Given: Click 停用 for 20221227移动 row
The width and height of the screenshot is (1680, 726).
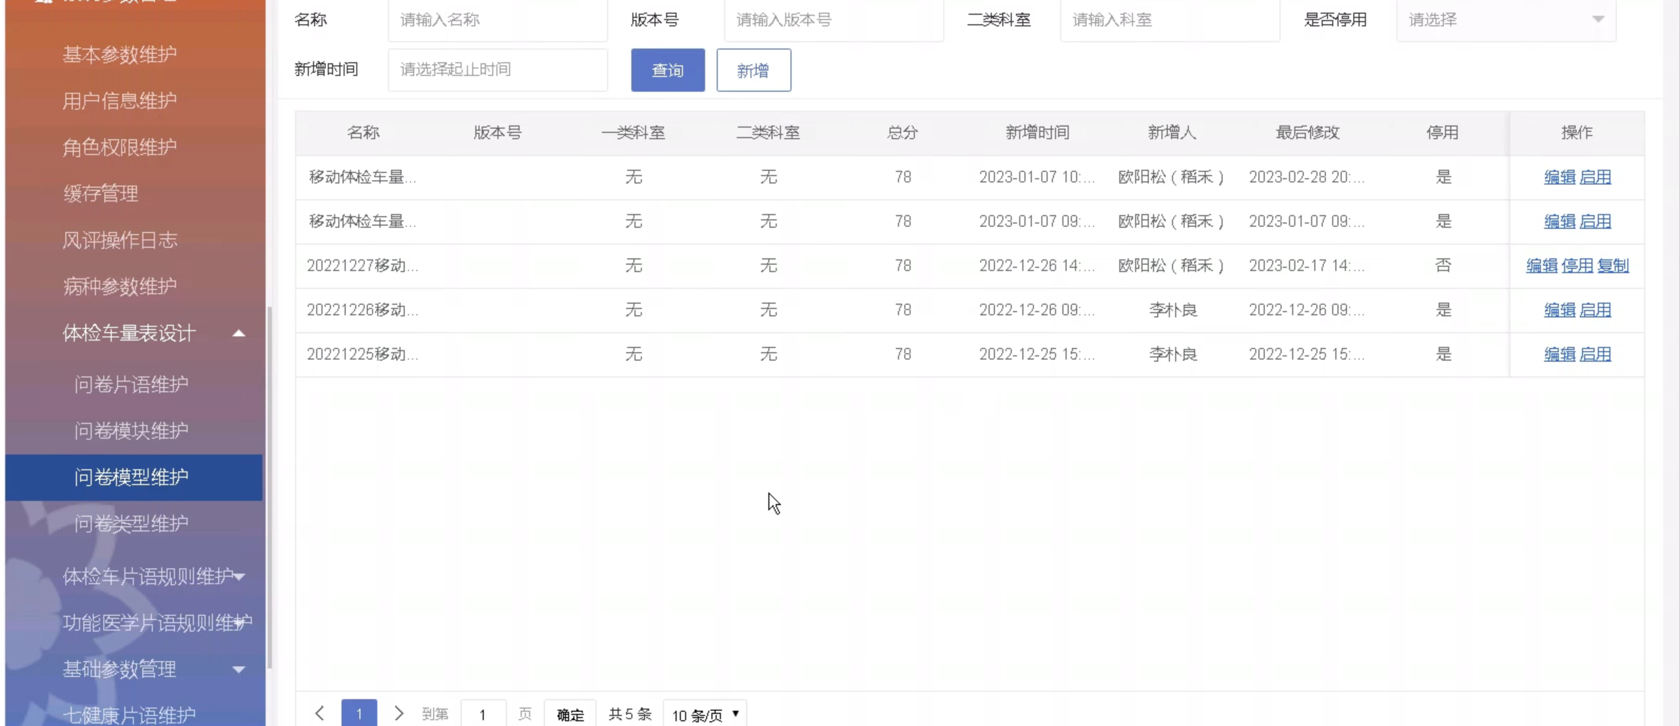Looking at the screenshot, I should (1577, 266).
